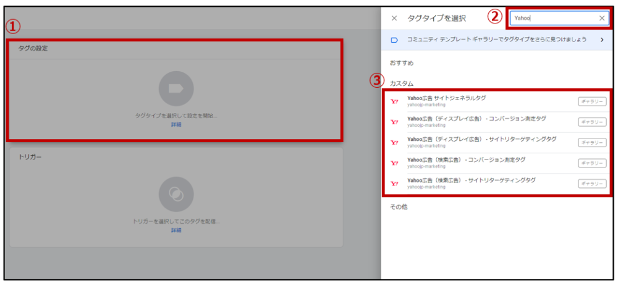Expand the community template gallery chevron
The height and width of the screenshot is (285, 618).
coord(602,40)
